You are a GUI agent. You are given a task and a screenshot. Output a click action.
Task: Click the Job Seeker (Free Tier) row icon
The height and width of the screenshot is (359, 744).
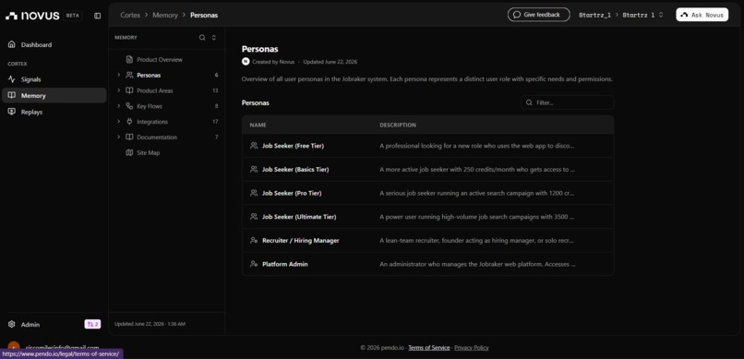(254, 146)
